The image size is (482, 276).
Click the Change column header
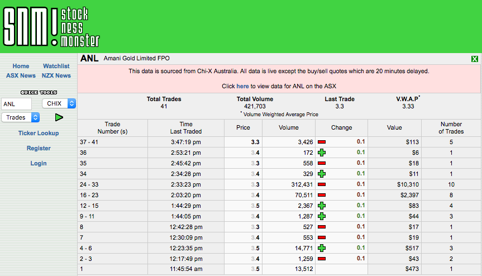(341, 128)
